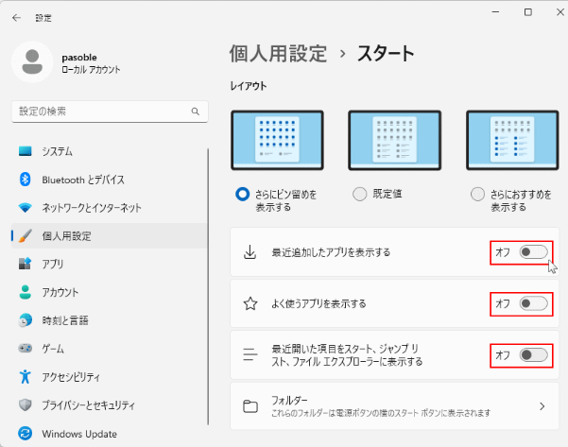Click the アクセシビリティ figure icon

click(26, 377)
